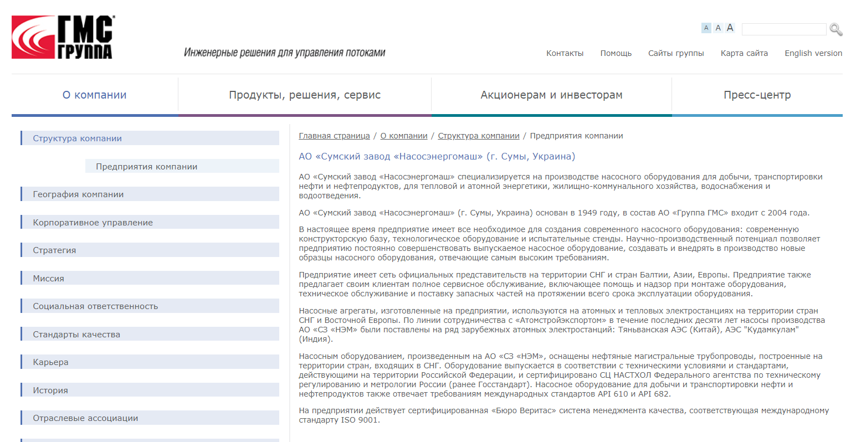Select the medium font size A

click(718, 28)
